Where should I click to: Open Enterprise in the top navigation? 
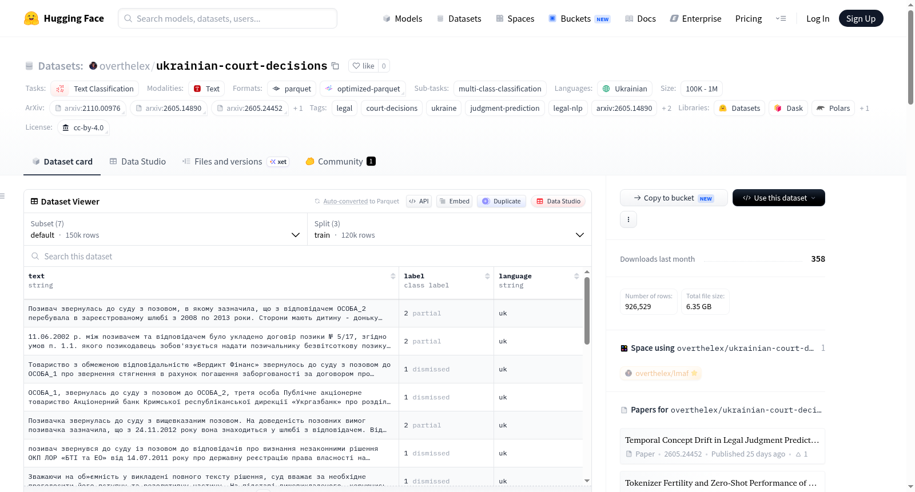pyautogui.click(x=696, y=18)
